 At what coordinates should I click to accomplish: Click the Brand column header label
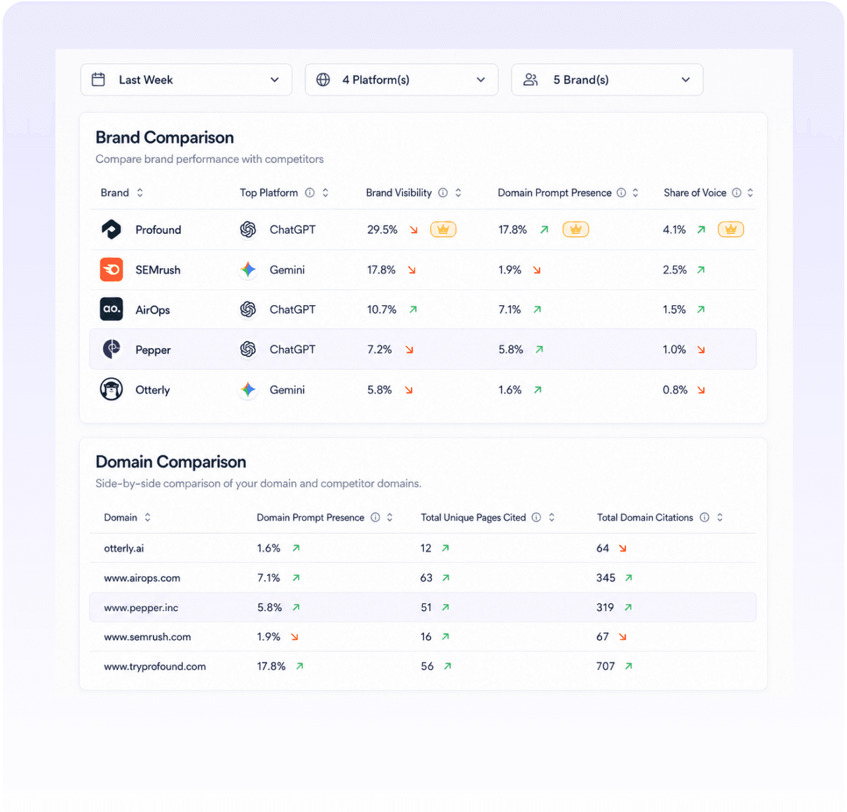115,192
